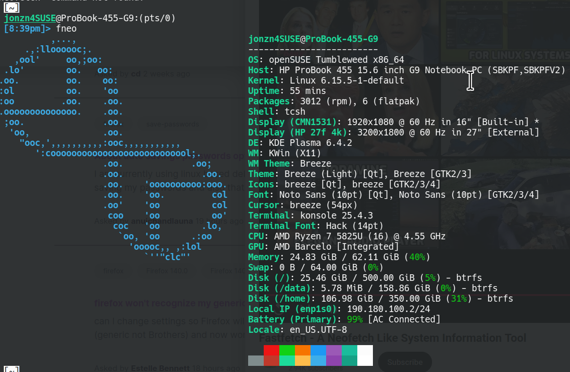The width and height of the screenshot is (570, 372).
Task: Click 'jonzn4SUSE' in the shell prompt line
Action: (x=30, y=18)
